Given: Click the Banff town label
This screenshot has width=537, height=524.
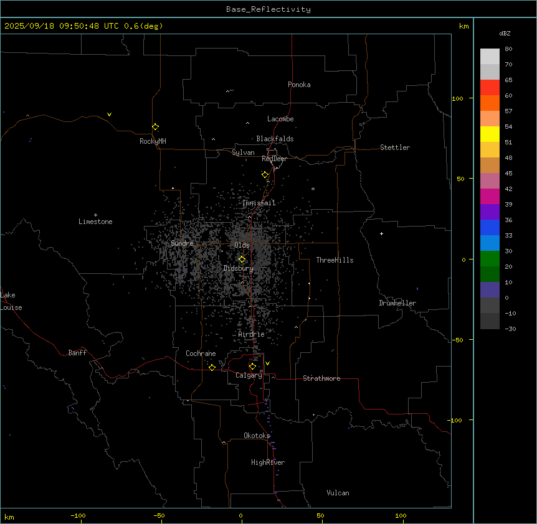Looking at the screenshot, I should coord(77,353).
